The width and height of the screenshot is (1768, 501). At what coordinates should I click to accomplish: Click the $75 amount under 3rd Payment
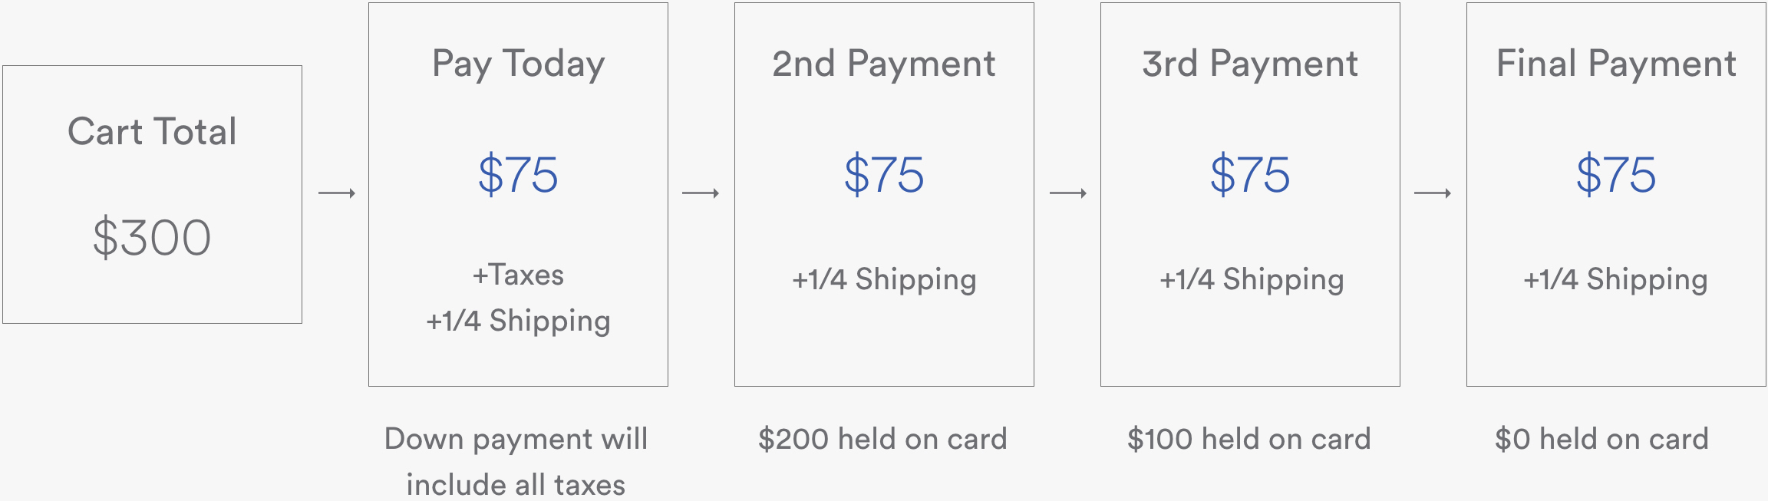pos(1250,174)
